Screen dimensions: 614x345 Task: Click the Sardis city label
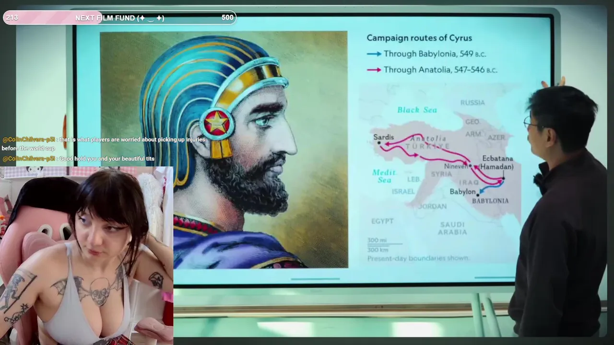(383, 137)
